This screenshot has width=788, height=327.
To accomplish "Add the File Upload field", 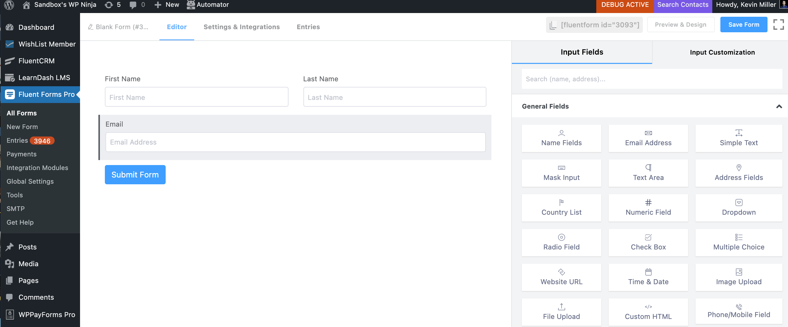I will (561, 312).
